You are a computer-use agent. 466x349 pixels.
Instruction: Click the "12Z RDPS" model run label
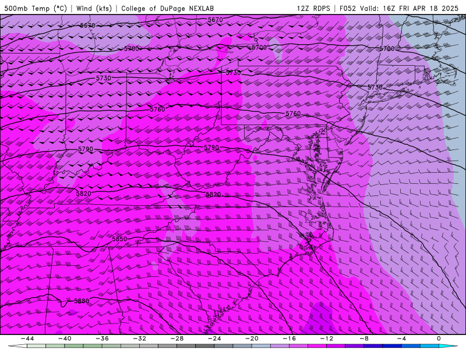[x=313, y=8]
